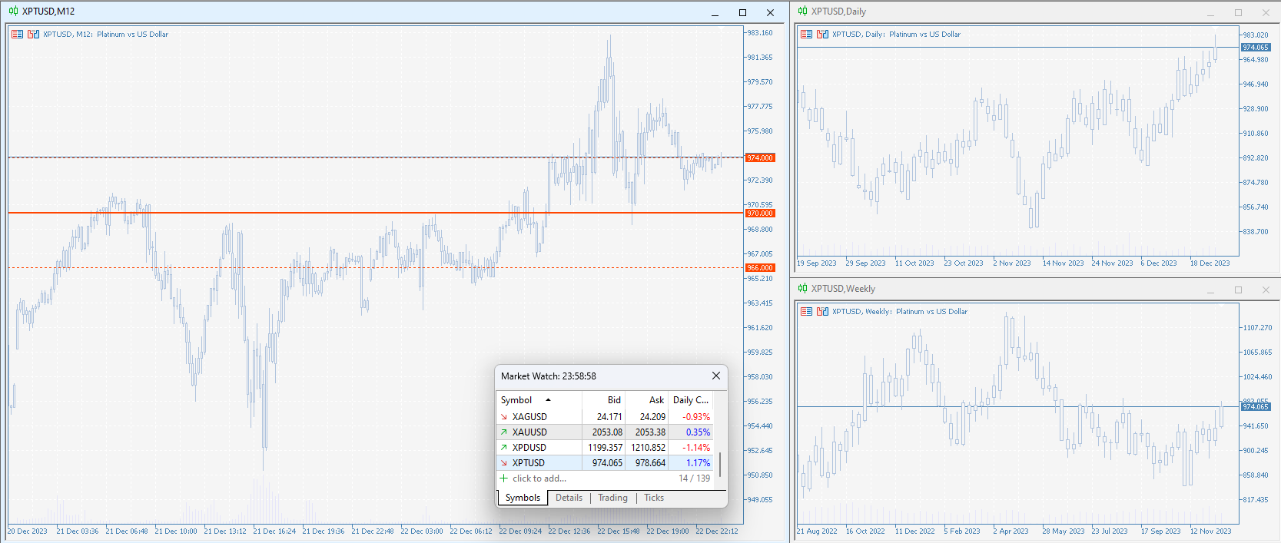
Task: Click the Ask column header
Action: click(x=646, y=400)
